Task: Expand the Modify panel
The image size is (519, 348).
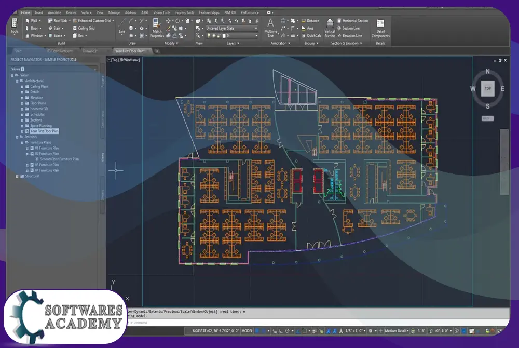Action: click(171, 44)
